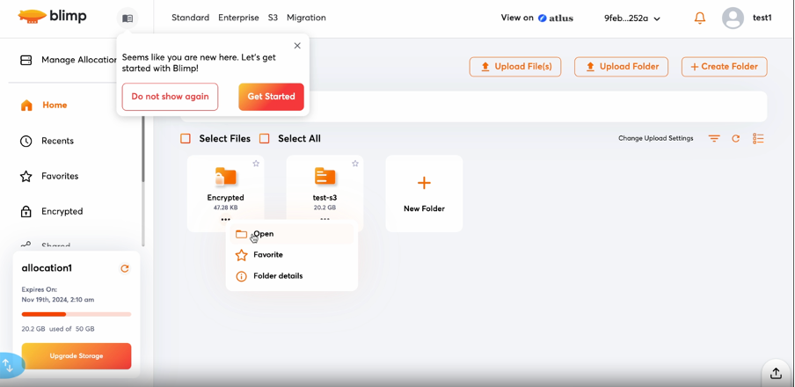This screenshot has width=795, height=387.
Task: Star the test-s3 folder as favorite
Action: [355, 164]
